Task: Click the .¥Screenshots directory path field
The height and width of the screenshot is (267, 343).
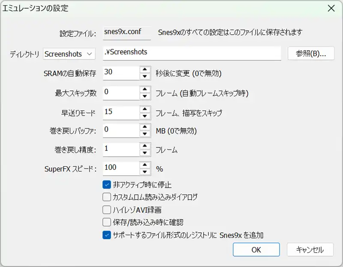Action: [x=192, y=53]
